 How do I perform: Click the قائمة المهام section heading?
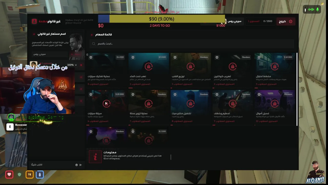tap(104, 35)
